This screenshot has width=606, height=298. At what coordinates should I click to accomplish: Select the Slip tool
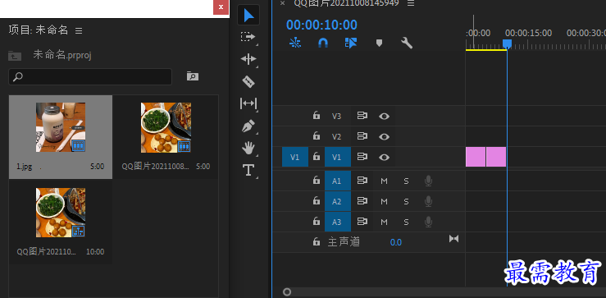coord(248,103)
